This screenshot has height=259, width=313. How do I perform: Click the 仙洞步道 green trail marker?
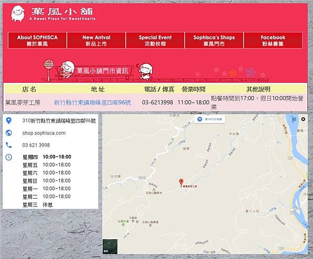pyautogui.click(x=123, y=225)
